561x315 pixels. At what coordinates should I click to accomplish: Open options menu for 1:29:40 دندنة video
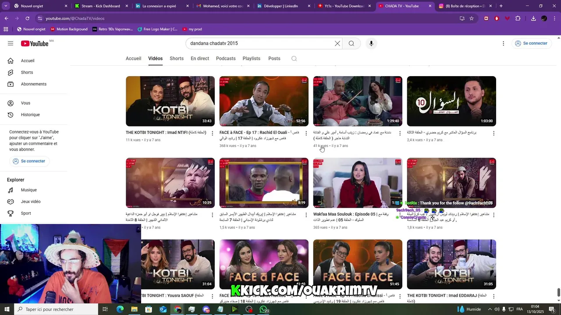pos(400,133)
